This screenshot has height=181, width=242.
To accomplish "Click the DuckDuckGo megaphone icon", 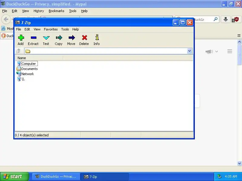I will [x=209, y=51].
